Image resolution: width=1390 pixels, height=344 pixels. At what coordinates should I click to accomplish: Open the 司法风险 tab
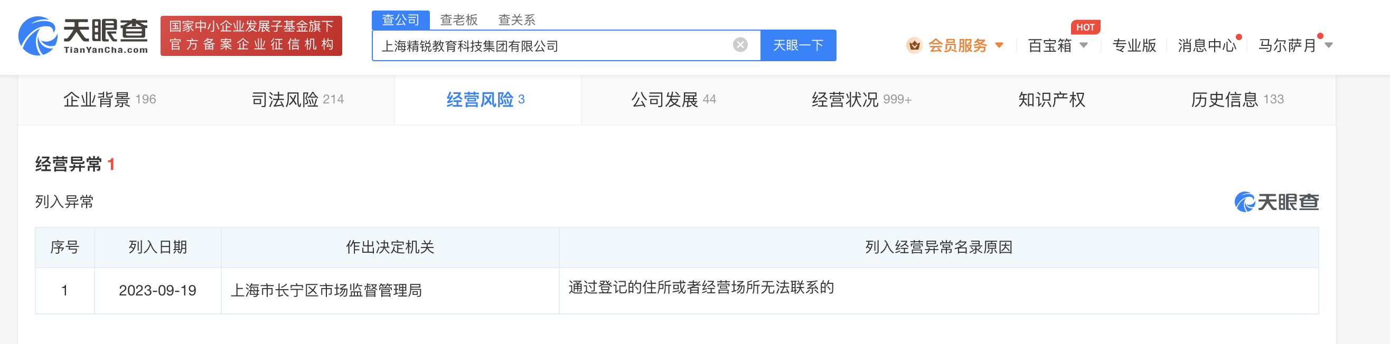297,100
